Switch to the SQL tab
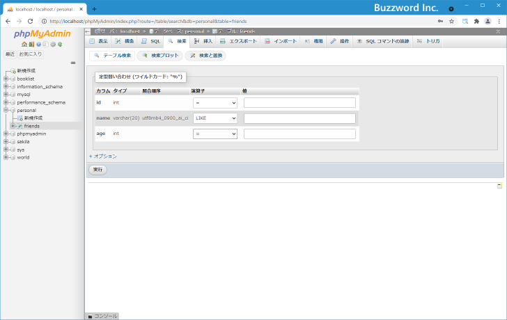The image size is (507, 320). (151, 42)
